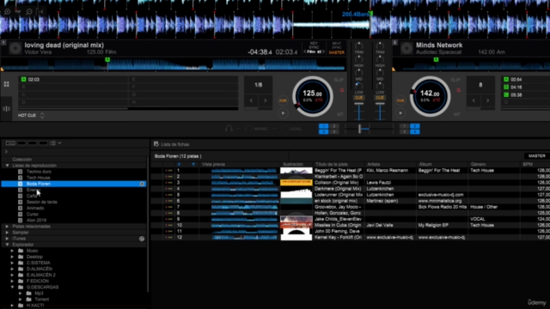This screenshot has height=309, width=550.
Task: Click deck 1 play button
Action: 283,113
